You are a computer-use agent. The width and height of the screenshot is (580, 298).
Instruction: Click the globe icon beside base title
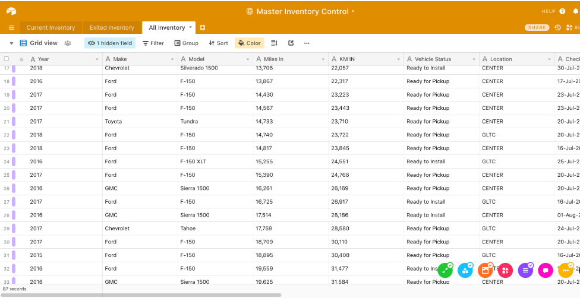click(x=250, y=11)
